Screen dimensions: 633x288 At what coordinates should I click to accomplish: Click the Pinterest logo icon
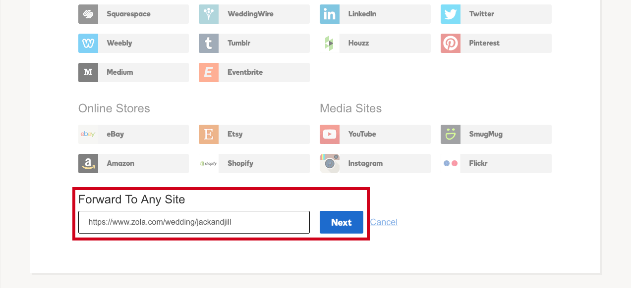coord(451,43)
